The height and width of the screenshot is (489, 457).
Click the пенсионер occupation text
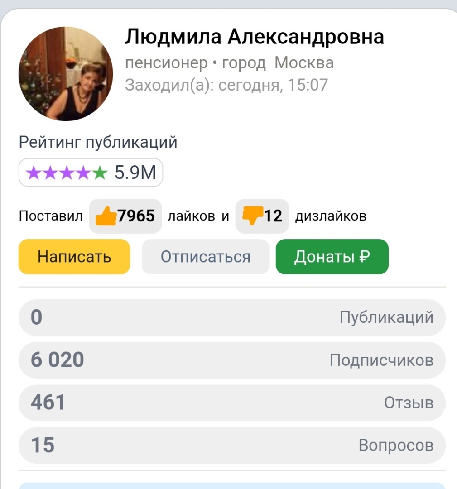[166, 63]
